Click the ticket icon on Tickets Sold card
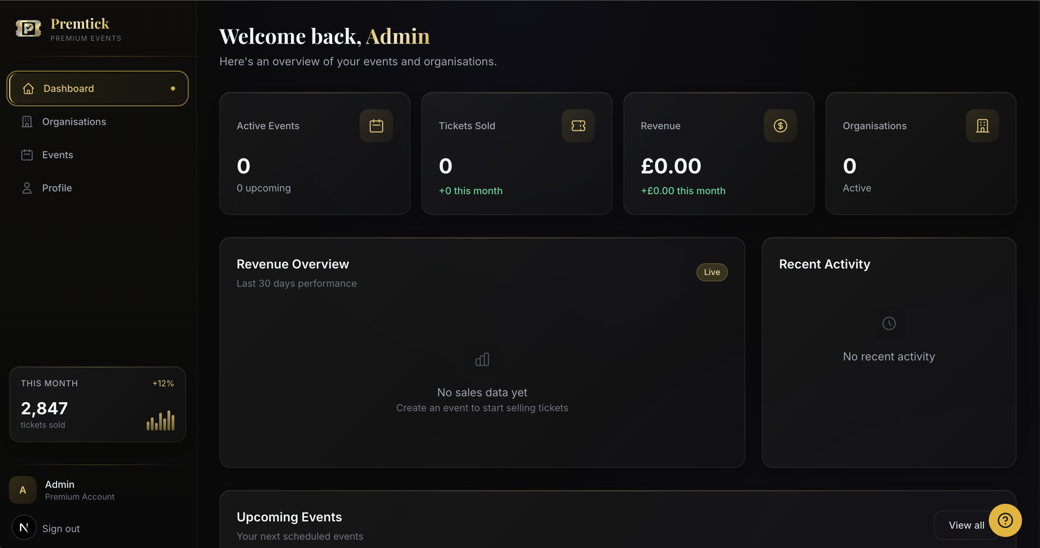 (x=578, y=125)
